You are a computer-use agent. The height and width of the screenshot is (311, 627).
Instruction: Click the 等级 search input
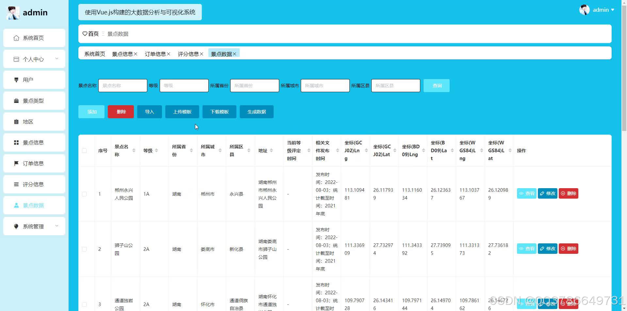(x=184, y=86)
